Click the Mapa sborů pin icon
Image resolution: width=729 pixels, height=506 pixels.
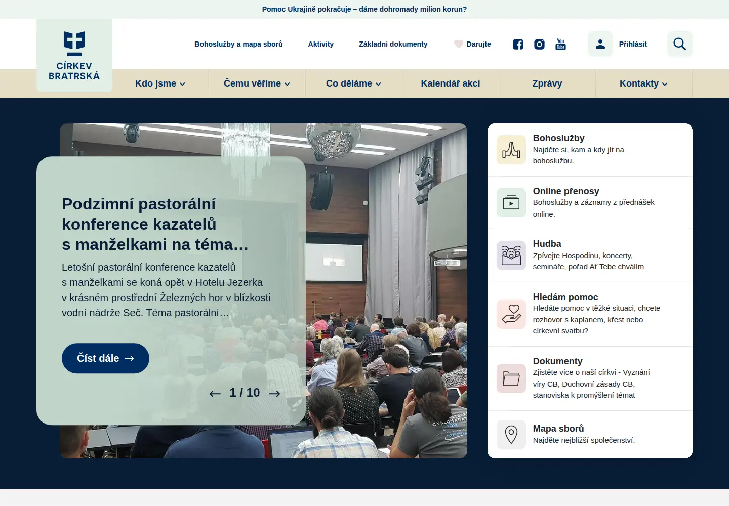511,434
